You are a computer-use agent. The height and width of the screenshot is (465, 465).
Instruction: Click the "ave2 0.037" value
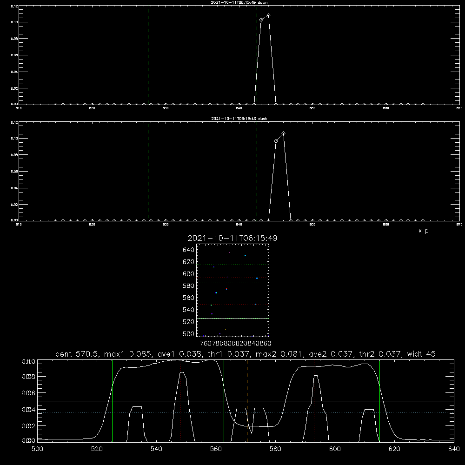coord(331,354)
